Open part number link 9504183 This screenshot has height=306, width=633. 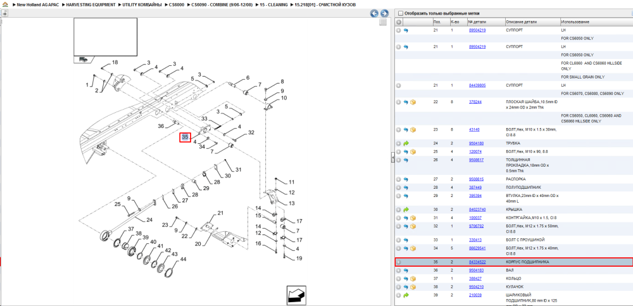(x=476, y=270)
